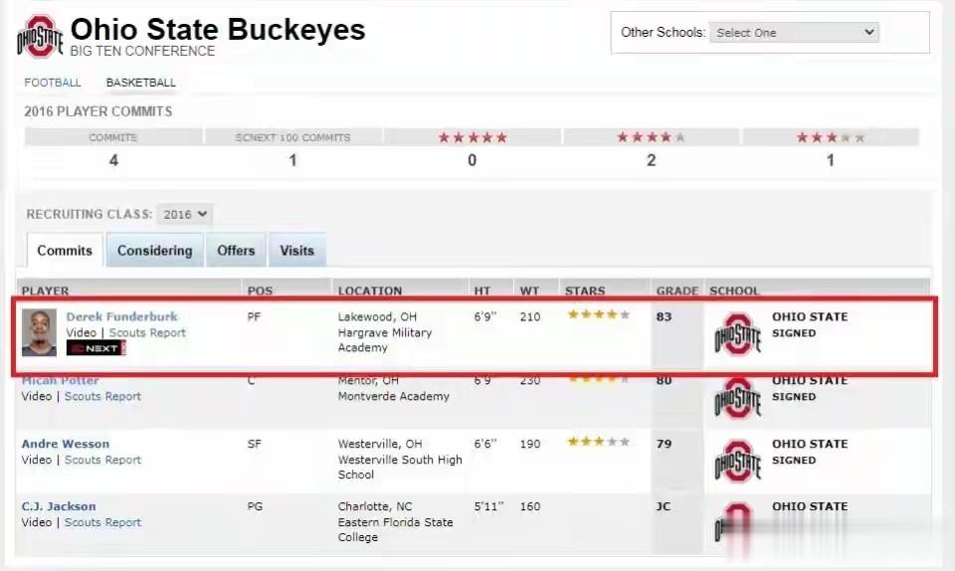Open C.J. Jackson's player profile link
955x571 pixels.
click(x=59, y=506)
